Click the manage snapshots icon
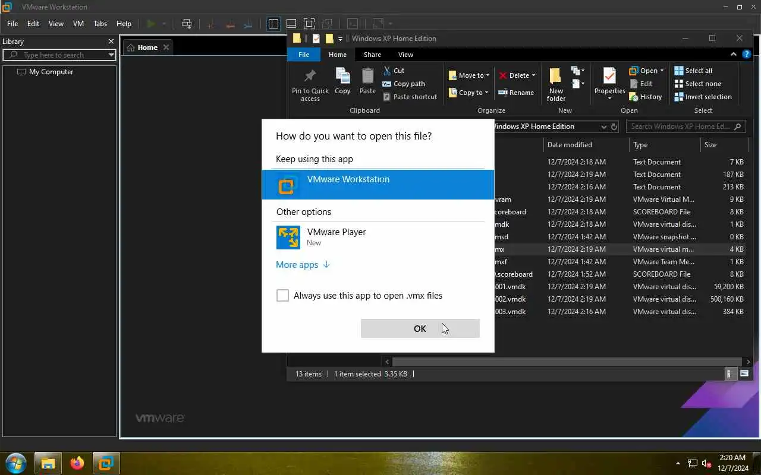761x475 pixels. (x=249, y=24)
